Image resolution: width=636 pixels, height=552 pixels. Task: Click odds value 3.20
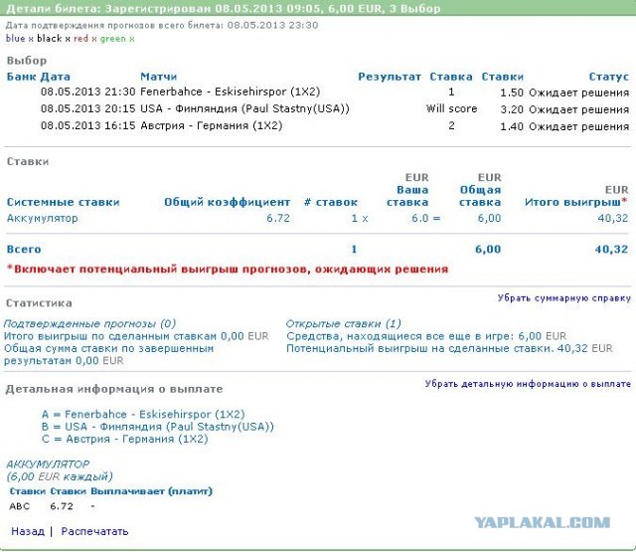click(x=512, y=109)
